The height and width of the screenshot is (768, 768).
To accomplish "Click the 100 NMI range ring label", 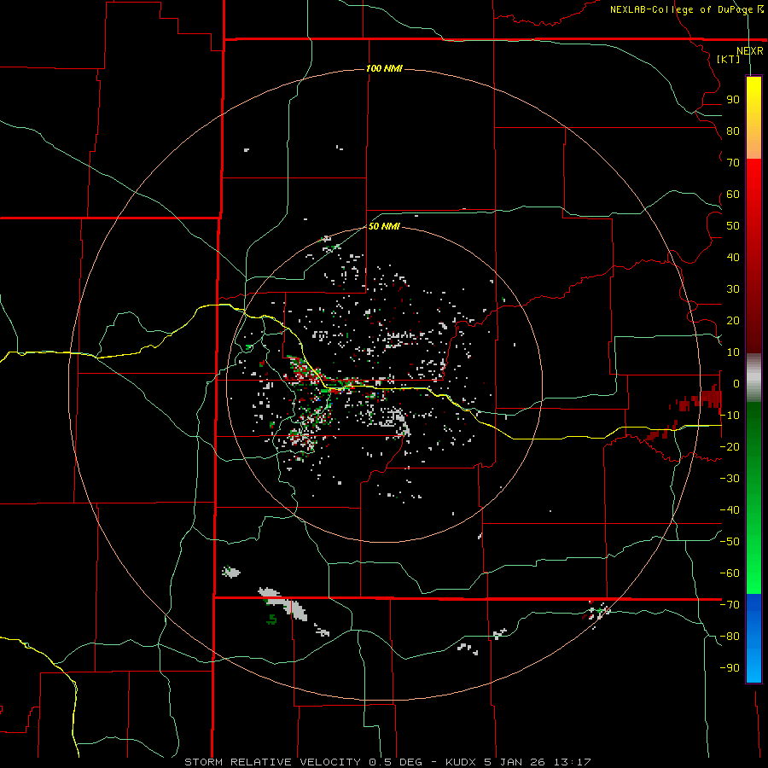I will tap(385, 68).
